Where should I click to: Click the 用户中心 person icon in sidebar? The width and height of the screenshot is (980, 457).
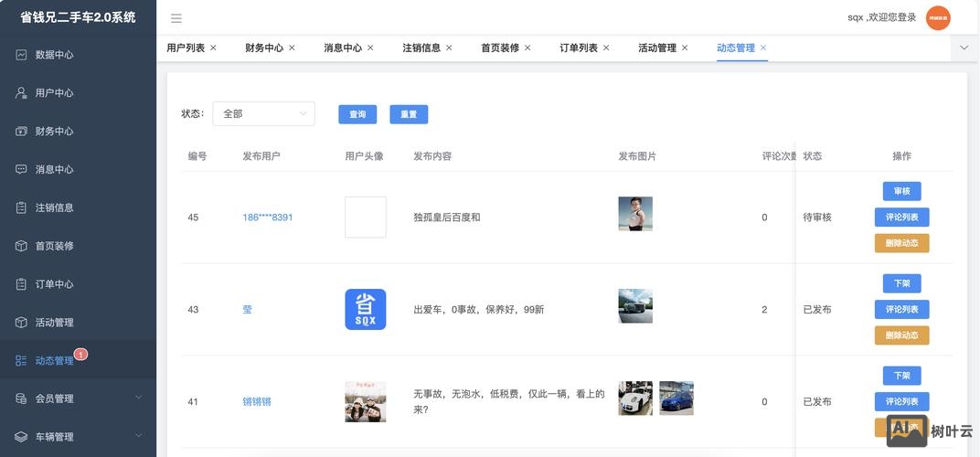point(21,93)
